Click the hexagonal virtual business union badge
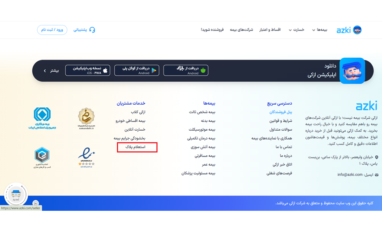 tap(42, 158)
